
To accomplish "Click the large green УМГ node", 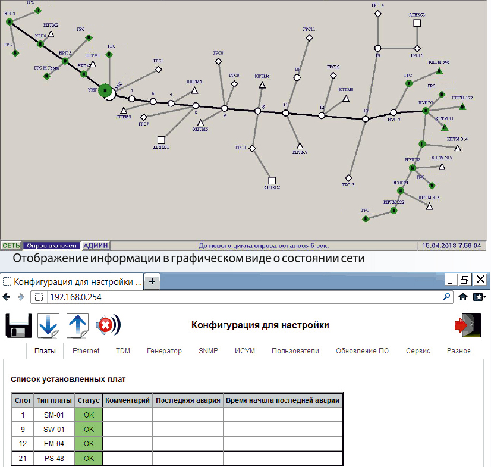I will pos(105,90).
